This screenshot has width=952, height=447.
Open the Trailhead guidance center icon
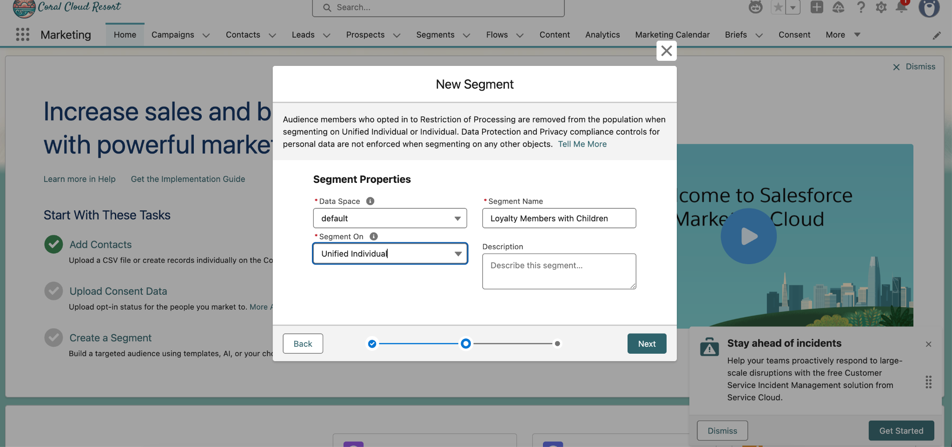point(838,7)
